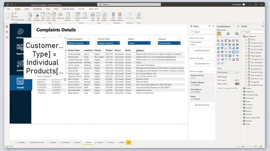Select the Python visual icon
This screenshot has width=270, height=151.
(237, 56)
